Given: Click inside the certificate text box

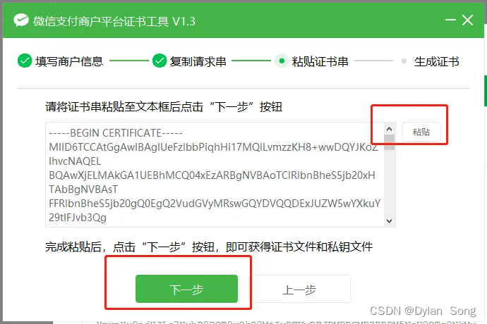Looking at the screenshot, I should pyautogui.click(x=215, y=175).
